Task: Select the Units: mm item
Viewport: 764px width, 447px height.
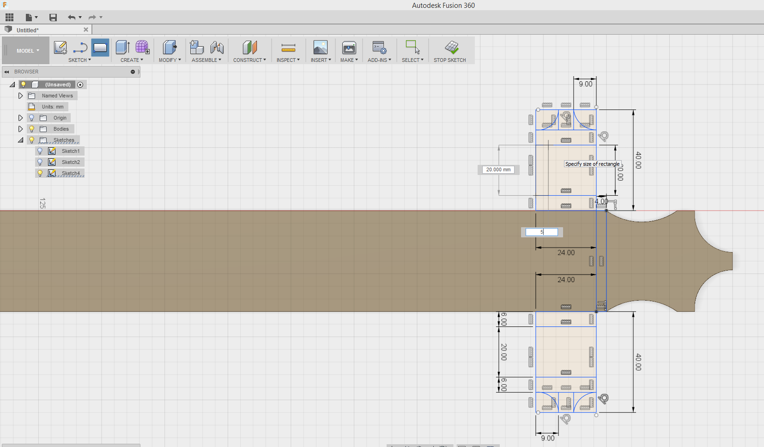Action: 48,107
